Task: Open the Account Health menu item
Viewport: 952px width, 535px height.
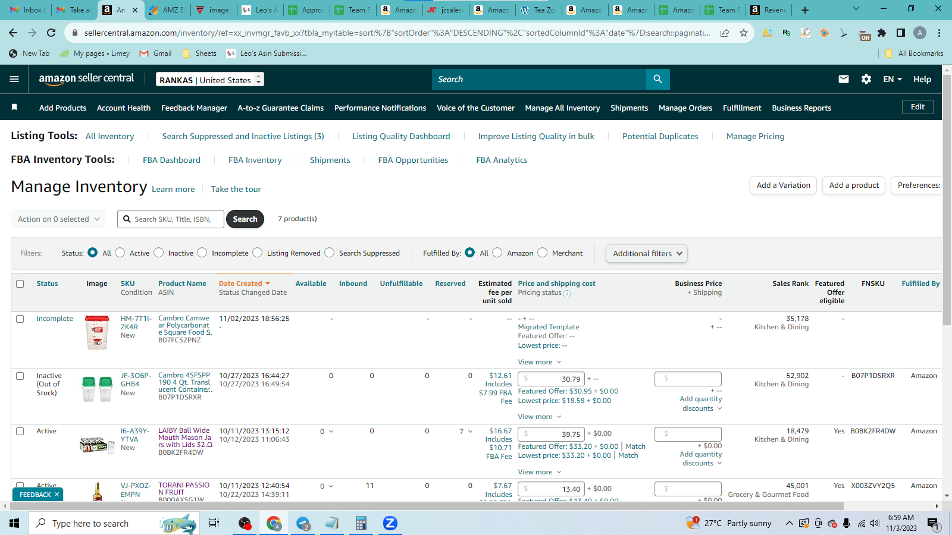Action: point(124,108)
